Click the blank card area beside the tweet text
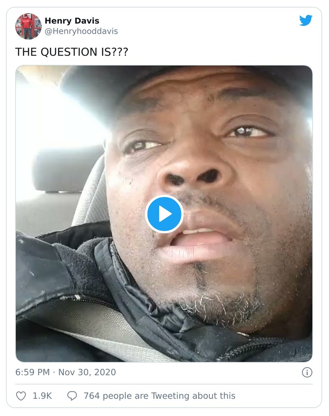The image size is (329, 416). point(220,52)
